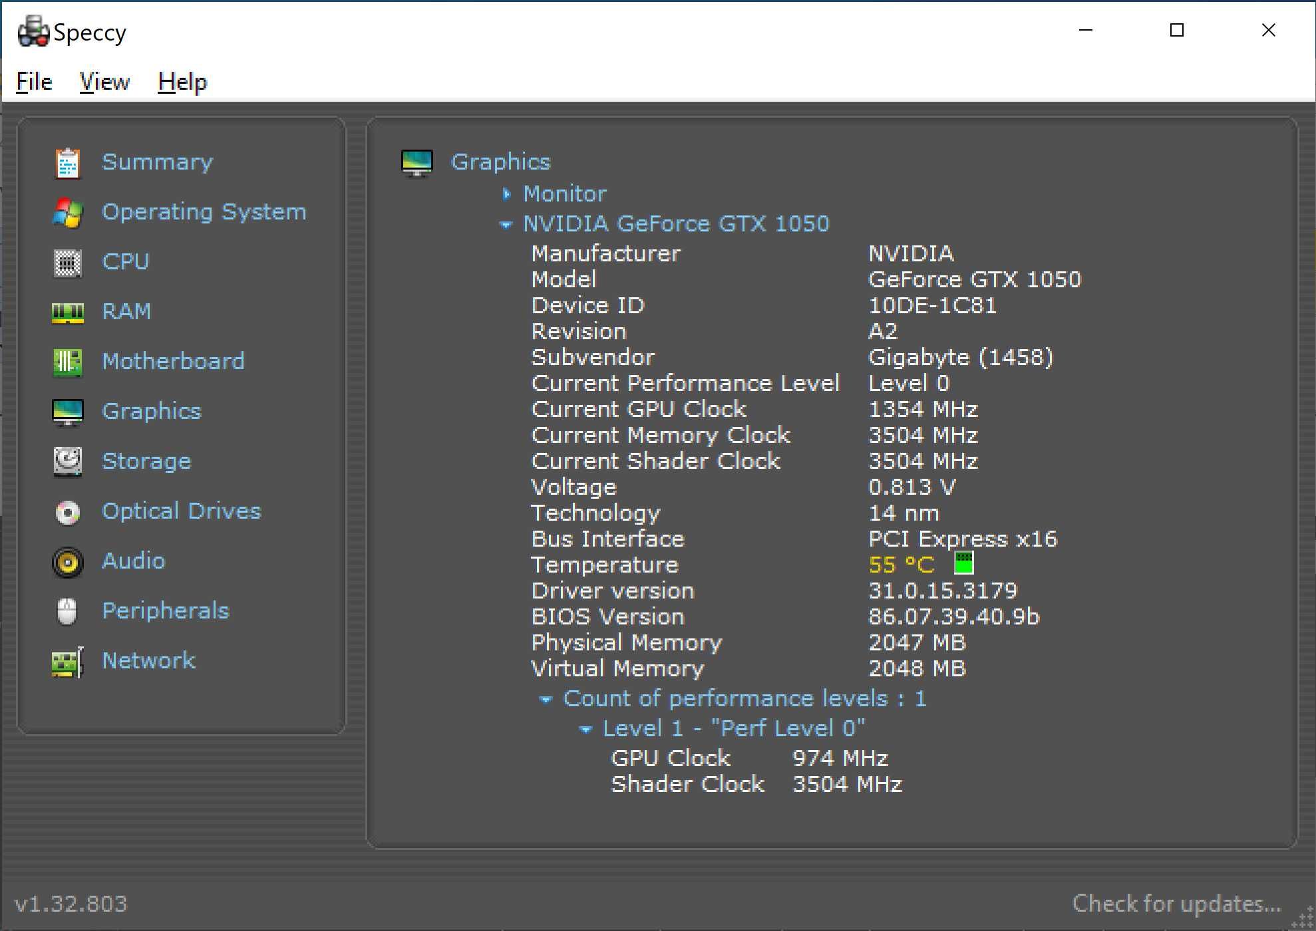Click the Revision value A2
The width and height of the screenshot is (1316, 931).
point(883,332)
